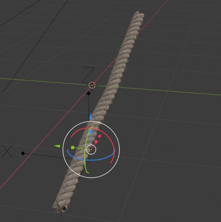This screenshot has width=221, height=222.
Task: Select the wireframe Z letter shape
Action: point(88,75)
